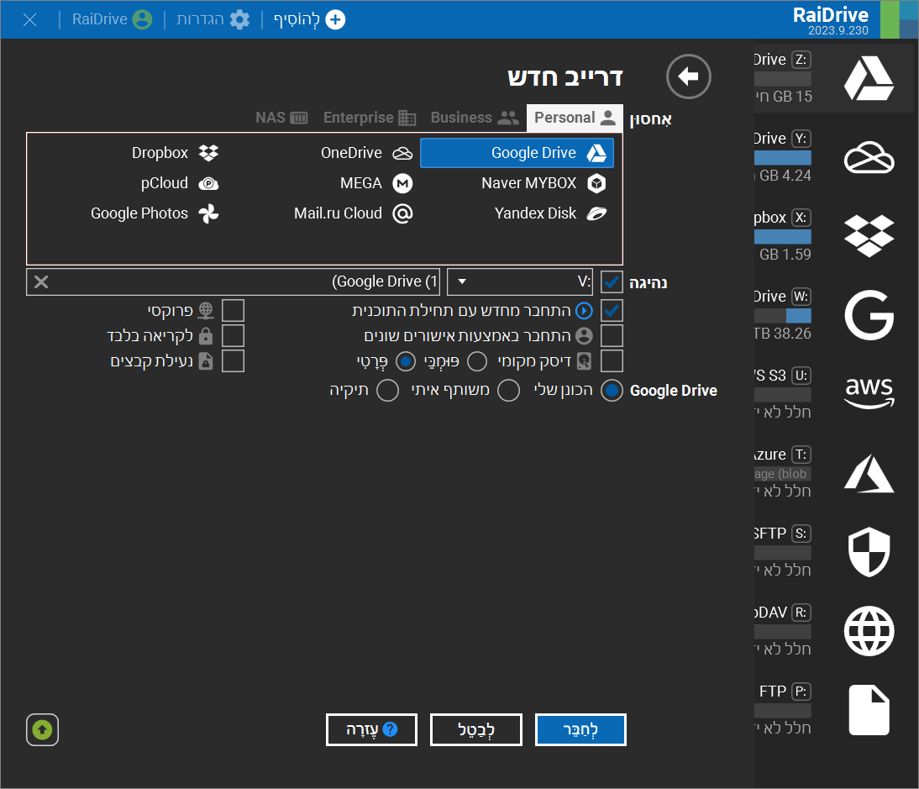Toggle the read-only checkbox

tap(233, 336)
